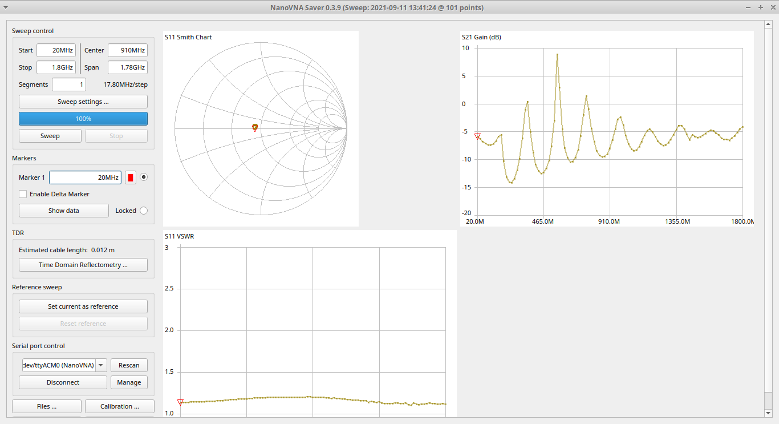Open the serial port dropdown
Image resolution: width=779 pixels, height=424 pixels.
click(x=101, y=365)
